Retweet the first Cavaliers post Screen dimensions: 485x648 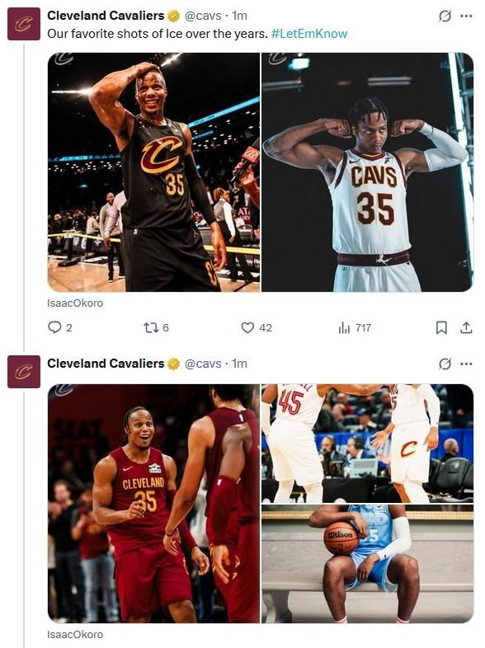[150, 328]
